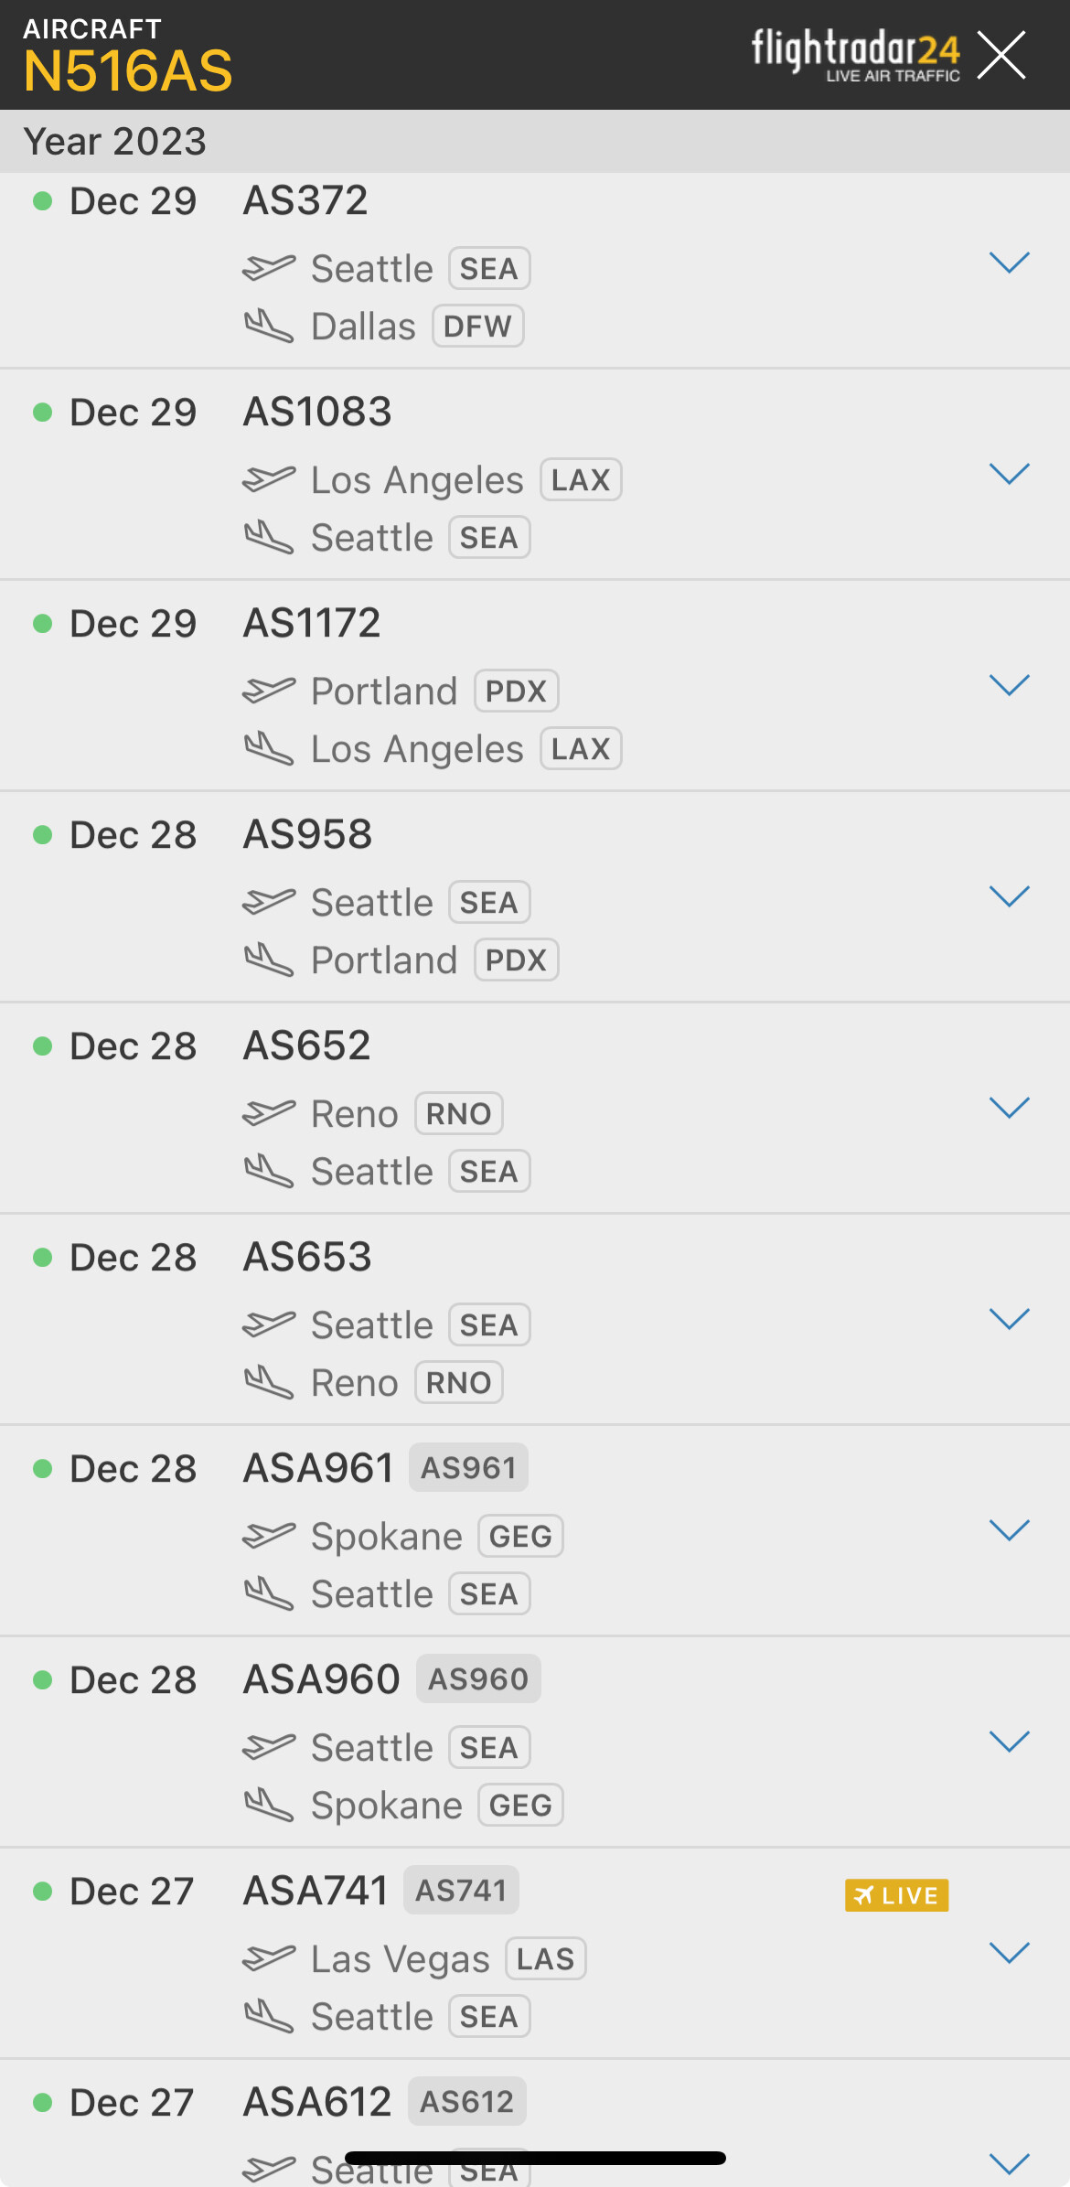Tap the PDX code on flight AS1172
1070x2187 pixels.
(x=516, y=691)
